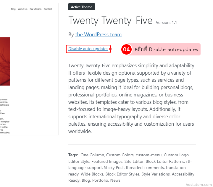
Task: Click the Disable auto-updates link
Action: point(88,49)
